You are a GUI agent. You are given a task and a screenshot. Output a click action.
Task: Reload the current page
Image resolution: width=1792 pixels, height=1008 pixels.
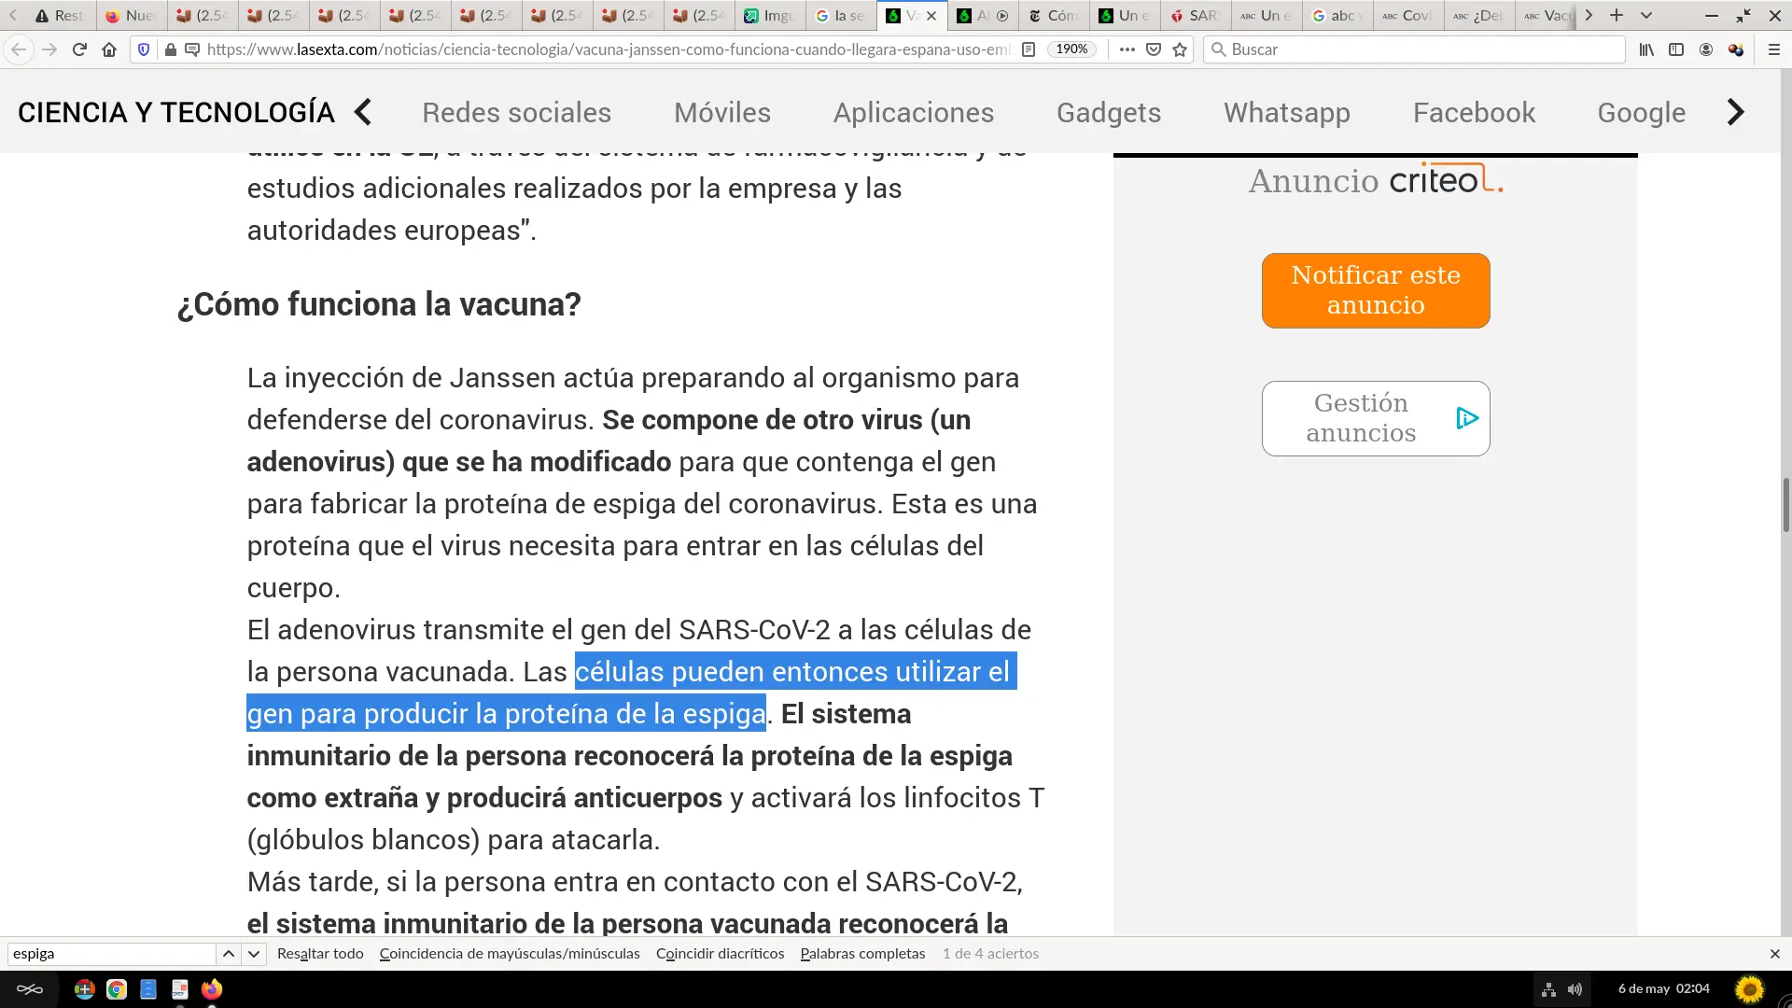[x=79, y=49]
